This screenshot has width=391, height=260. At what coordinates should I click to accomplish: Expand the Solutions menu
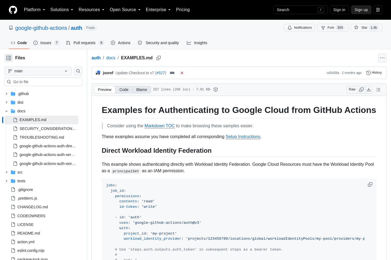(62, 10)
